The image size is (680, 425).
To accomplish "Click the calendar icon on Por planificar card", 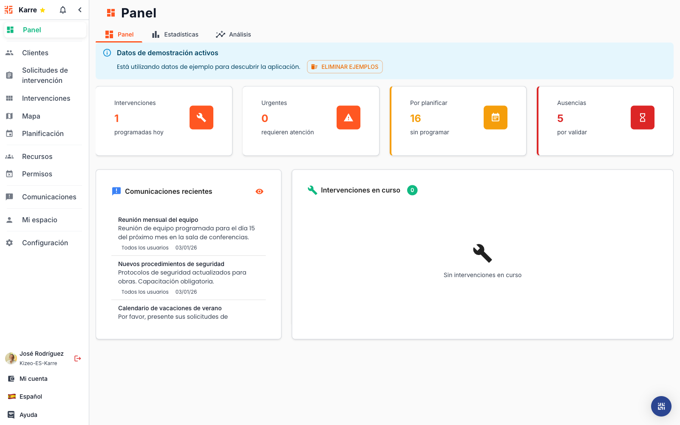I will coord(495,117).
